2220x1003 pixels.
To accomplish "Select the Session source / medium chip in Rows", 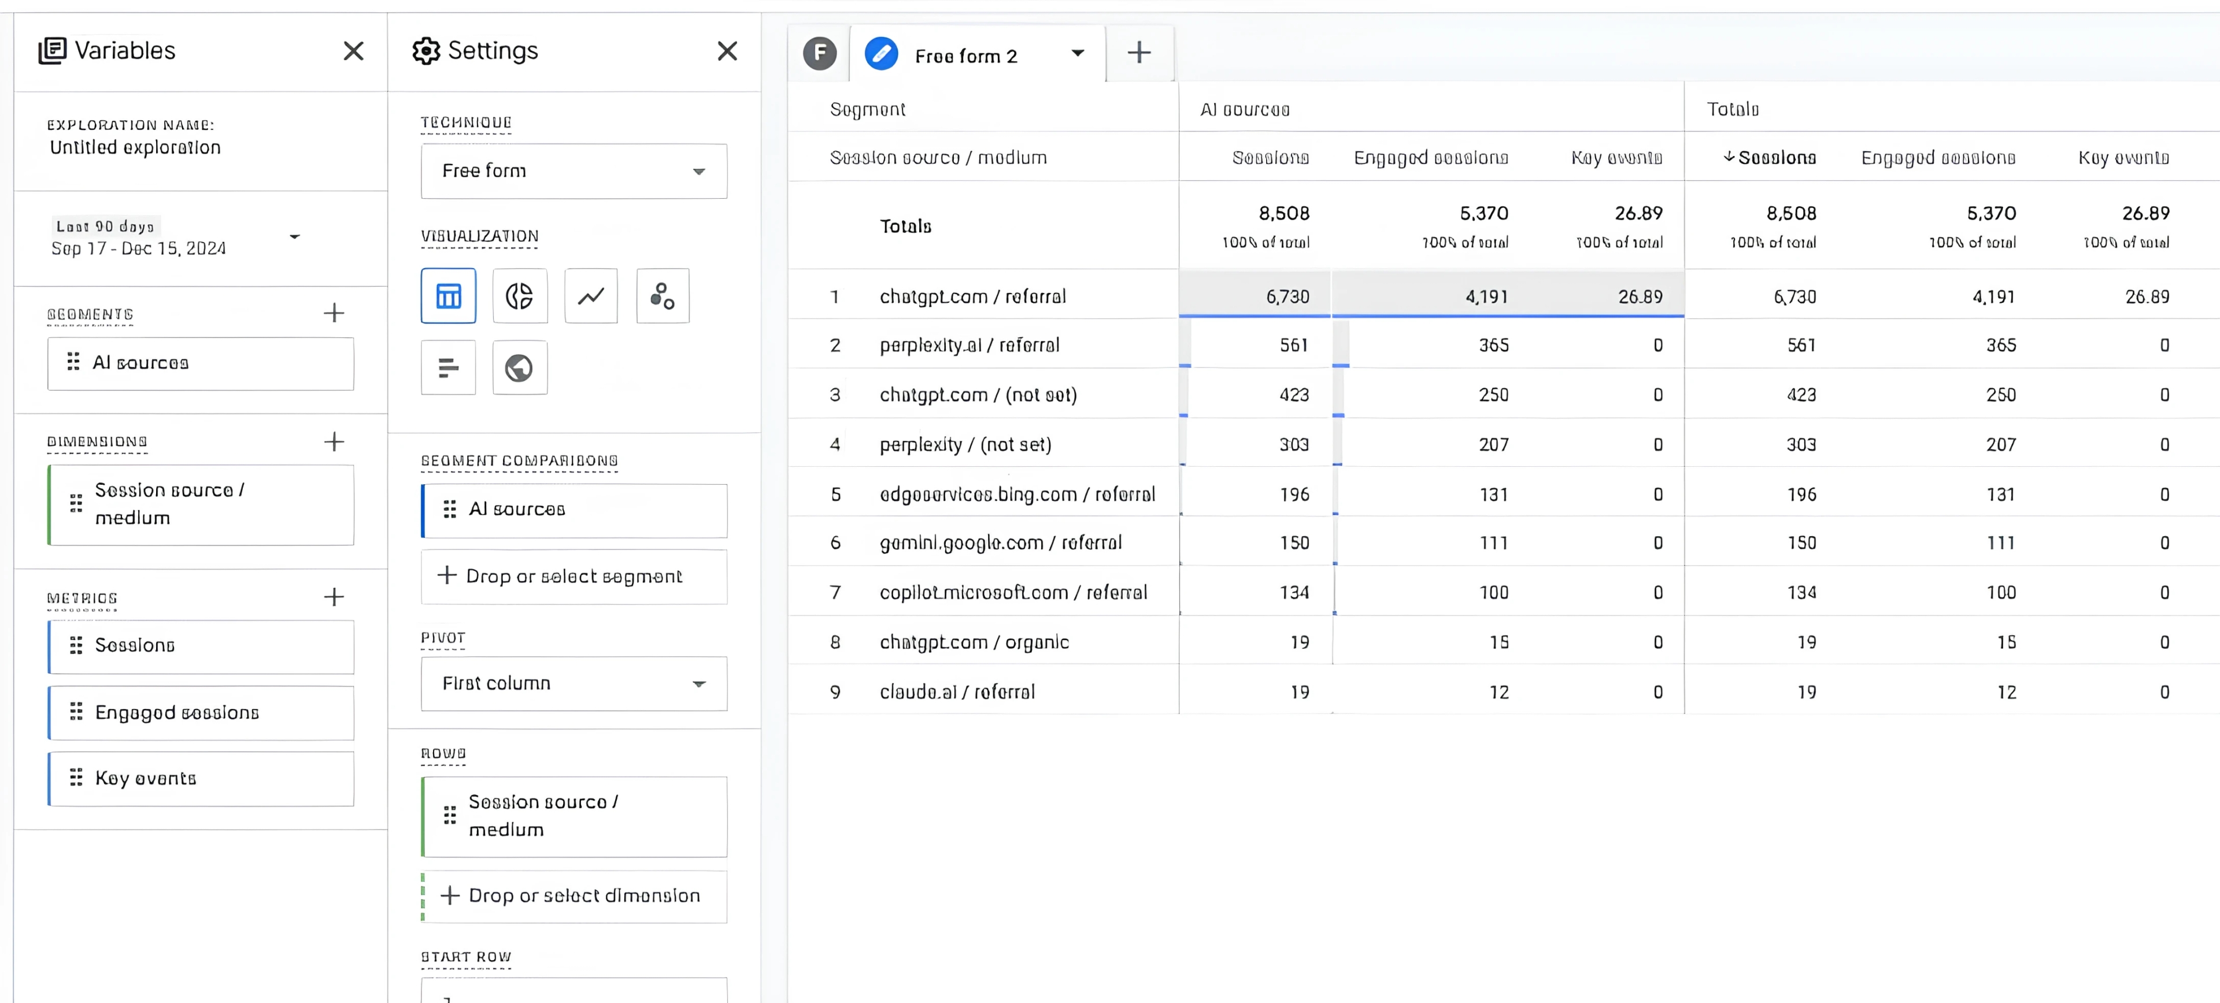I will point(574,817).
